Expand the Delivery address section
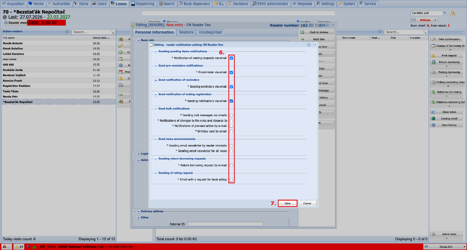This screenshot has width=467, height=250. (x=138, y=211)
